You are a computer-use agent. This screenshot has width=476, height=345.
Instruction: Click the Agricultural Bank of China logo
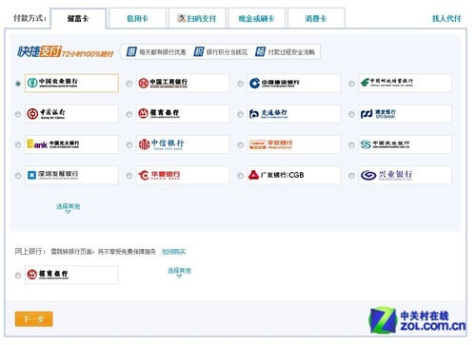click(x=71, y=83)
